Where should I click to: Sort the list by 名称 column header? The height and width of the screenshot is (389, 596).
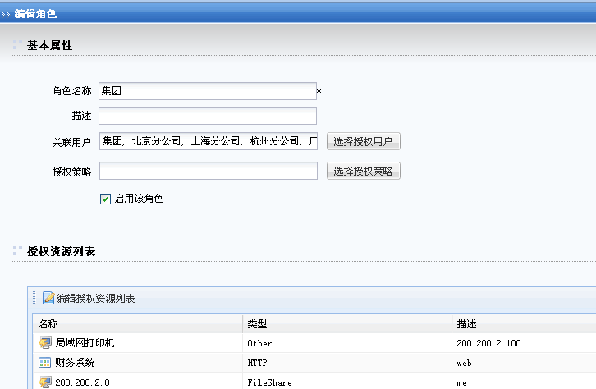48,323
